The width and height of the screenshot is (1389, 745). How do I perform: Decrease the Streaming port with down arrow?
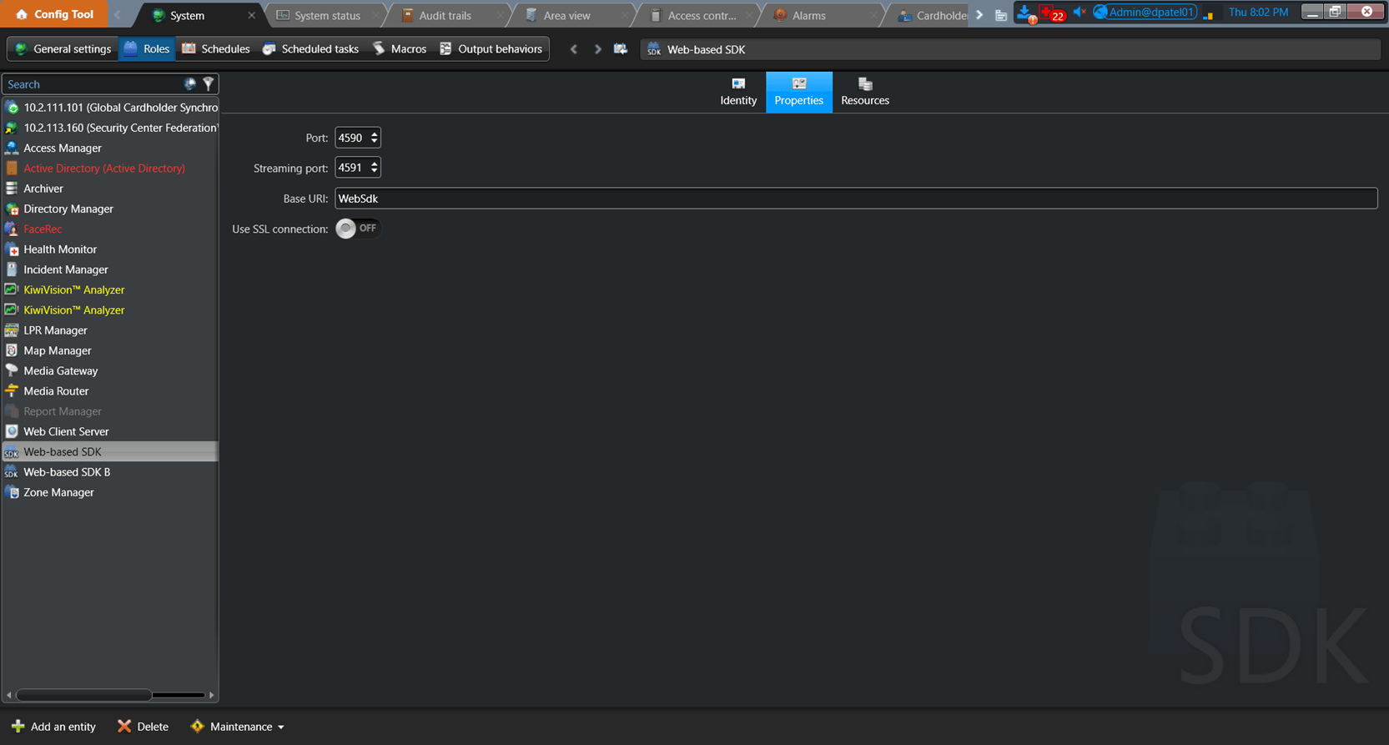click(375, 172)
